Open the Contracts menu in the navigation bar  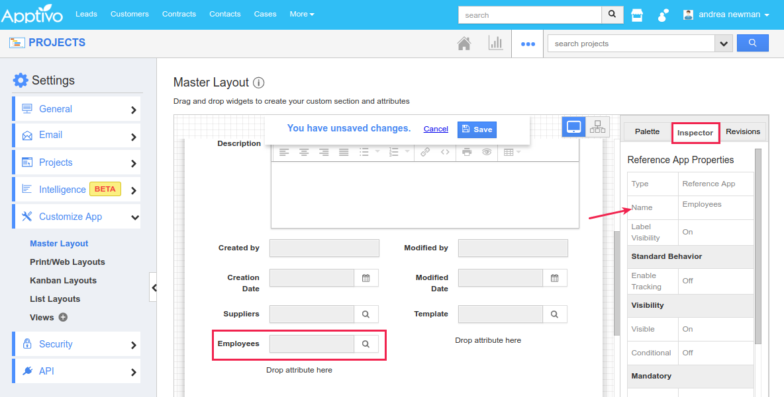pyautogui.click(x=179, y=13)
